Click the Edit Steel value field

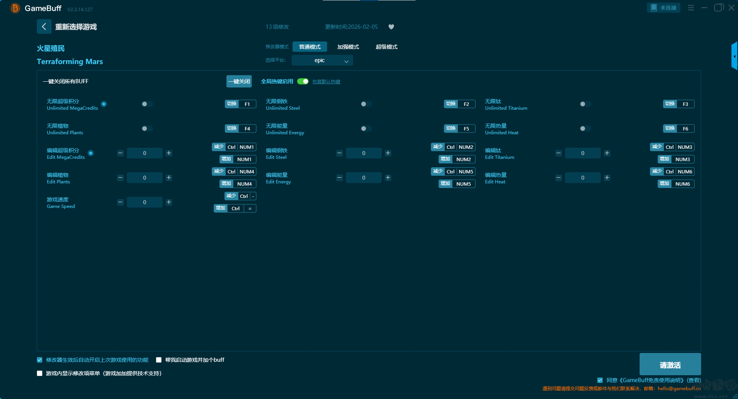364,153
